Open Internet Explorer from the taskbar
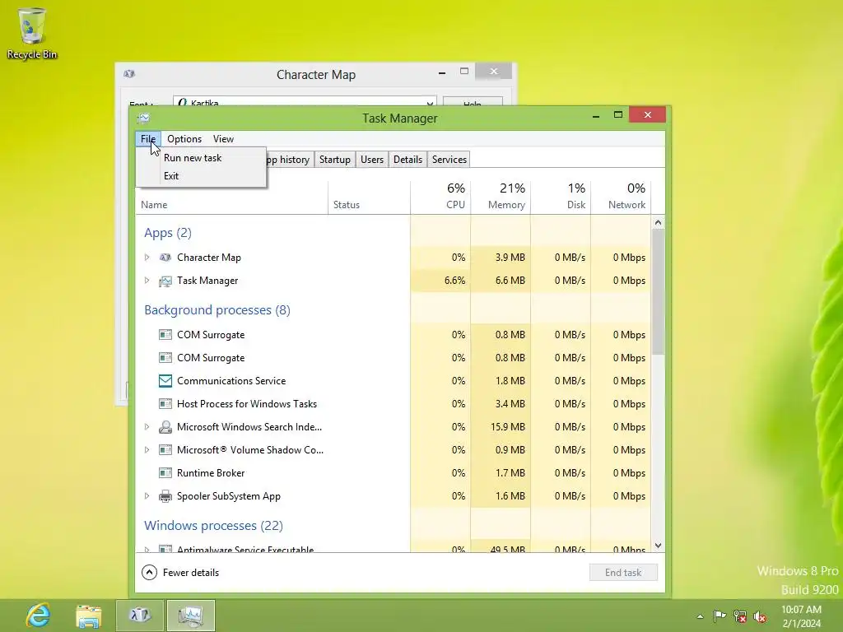The width and height of the screenshot is (843, 632). (38, 616)
